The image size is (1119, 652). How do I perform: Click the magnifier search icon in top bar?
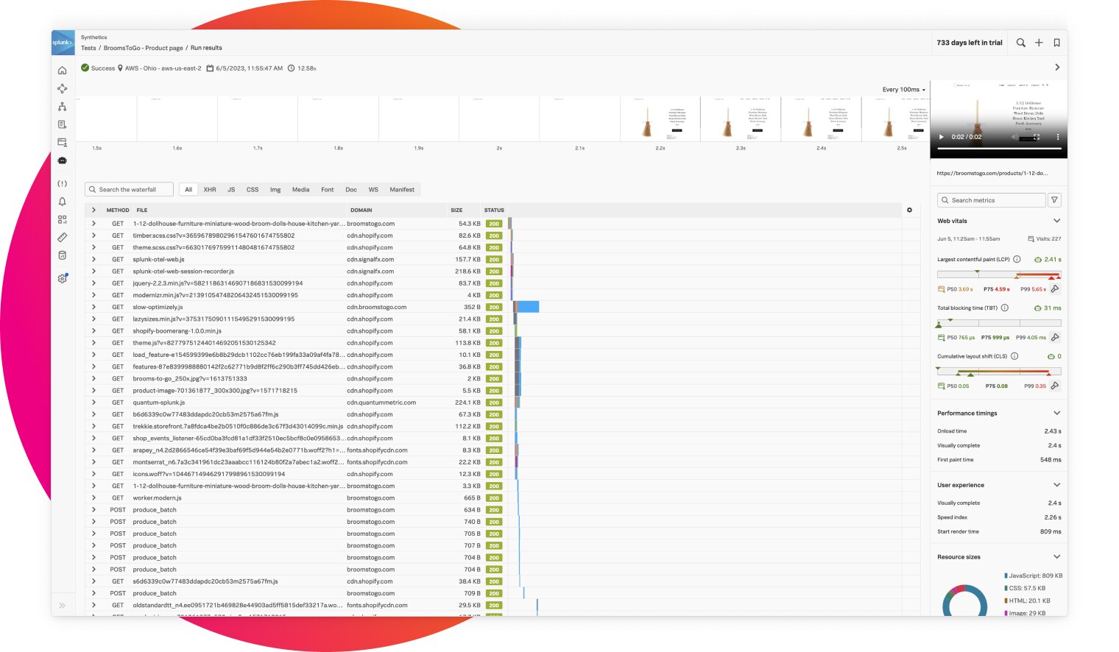[1020, 43]
